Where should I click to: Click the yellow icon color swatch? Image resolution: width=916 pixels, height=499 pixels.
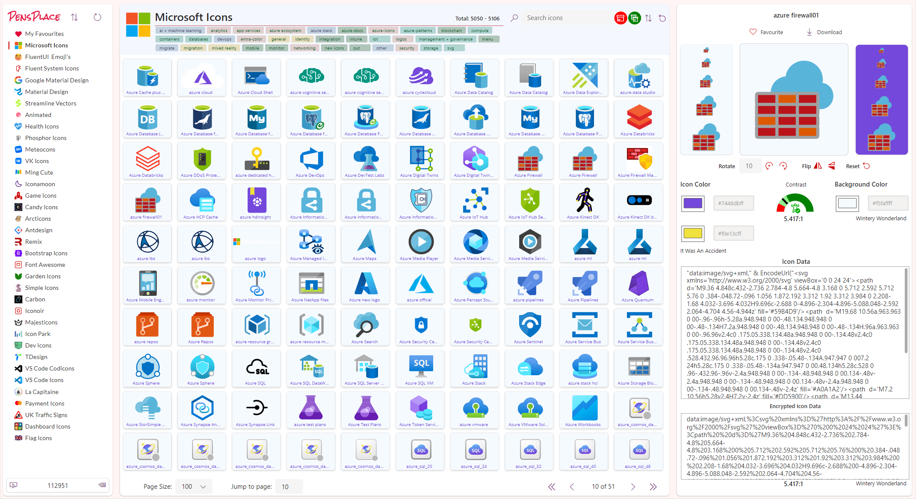[693, 233]
